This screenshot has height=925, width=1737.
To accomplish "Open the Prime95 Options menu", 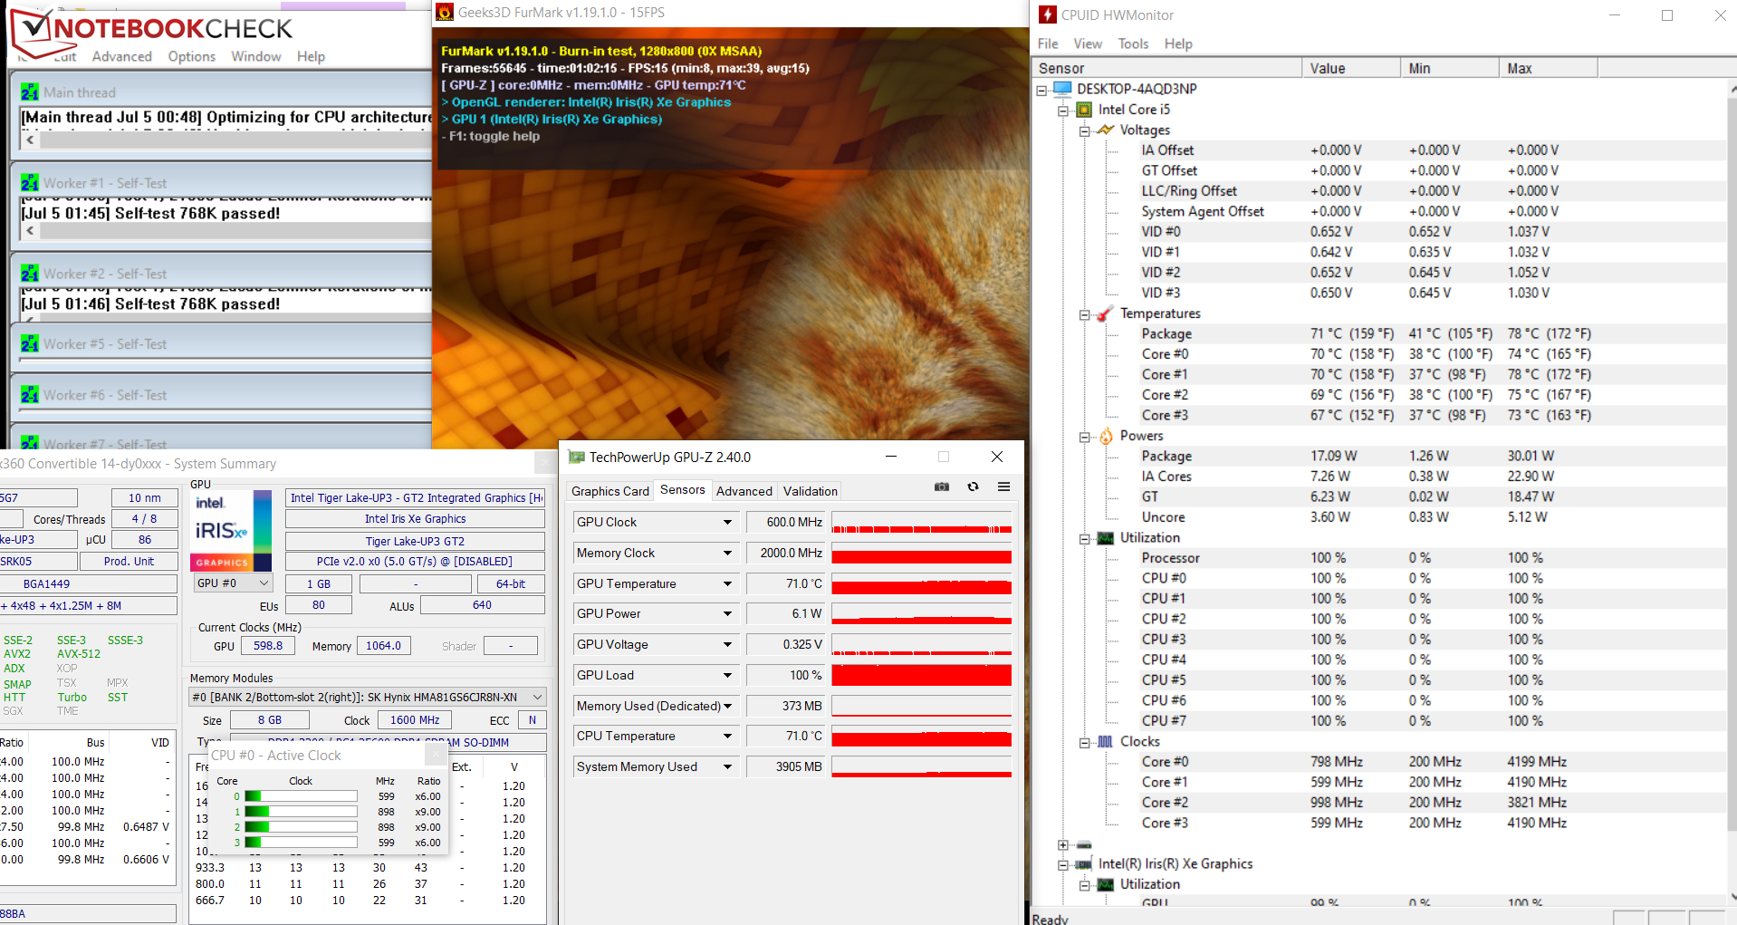I will (x=192, y=56).
